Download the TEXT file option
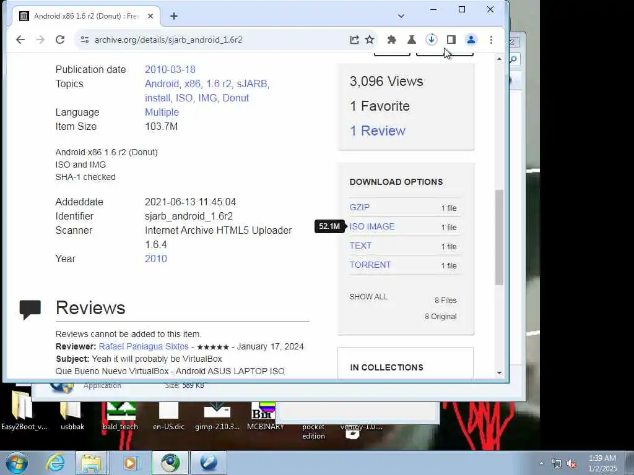 click(360, 246)
